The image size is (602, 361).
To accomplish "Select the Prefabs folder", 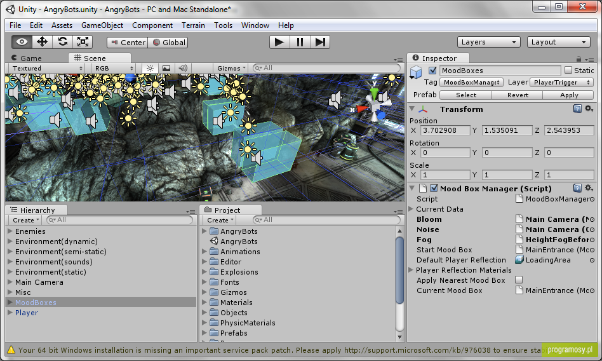I will 234,333.
